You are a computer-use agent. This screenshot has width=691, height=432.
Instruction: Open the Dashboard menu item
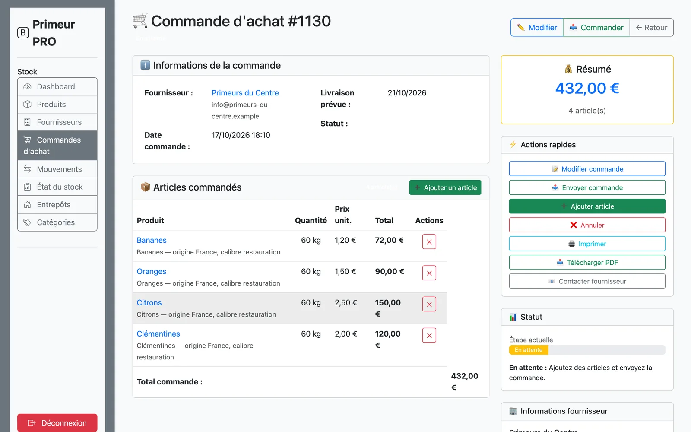click(x=57, y=86)
